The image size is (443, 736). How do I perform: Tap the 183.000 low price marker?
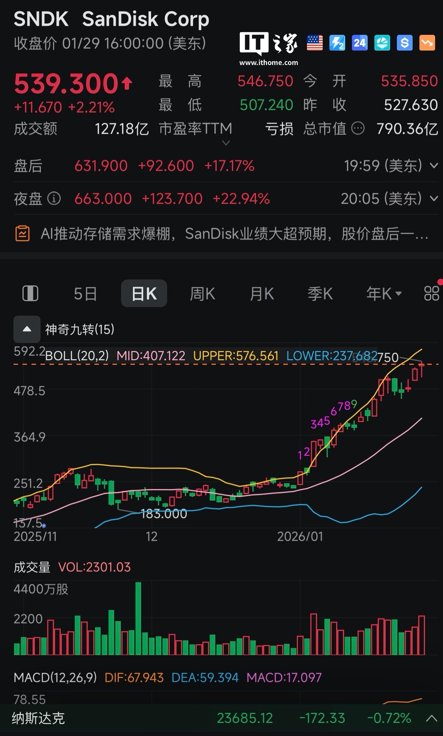pos(164,514)
